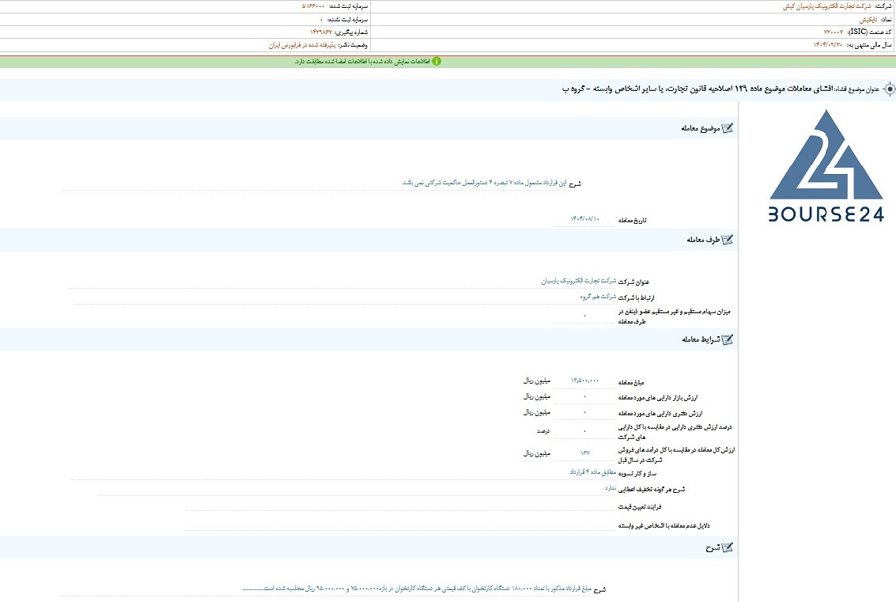
Task: Click the ارزش دفتری دارایی های مورد معامله label
Action: (x=660, y=414)
